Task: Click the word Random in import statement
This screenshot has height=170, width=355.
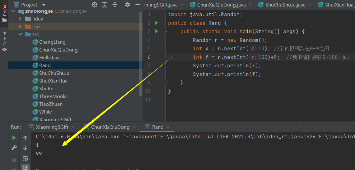Action: [x=230, y=15]
